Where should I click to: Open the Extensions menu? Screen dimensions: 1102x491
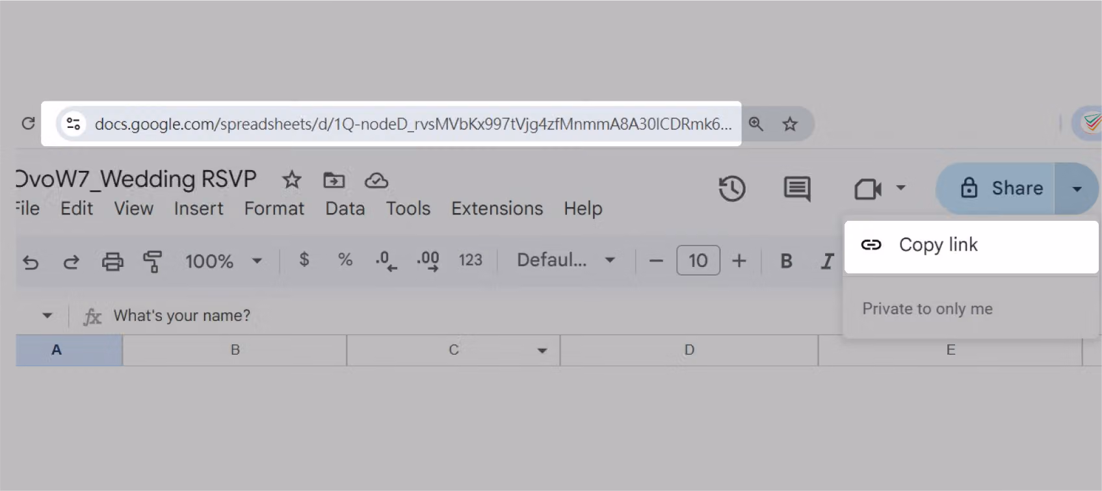click(x=497, y=208)
